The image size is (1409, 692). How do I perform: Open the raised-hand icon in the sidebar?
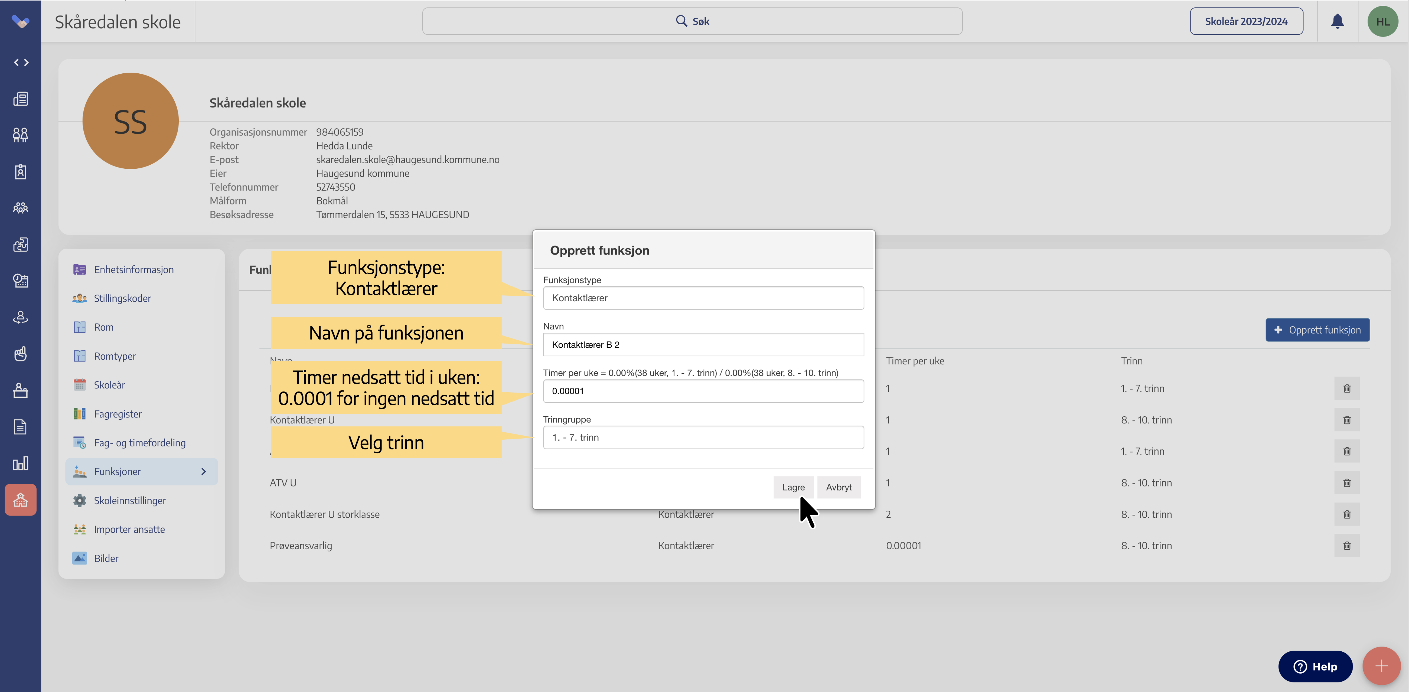21,354
